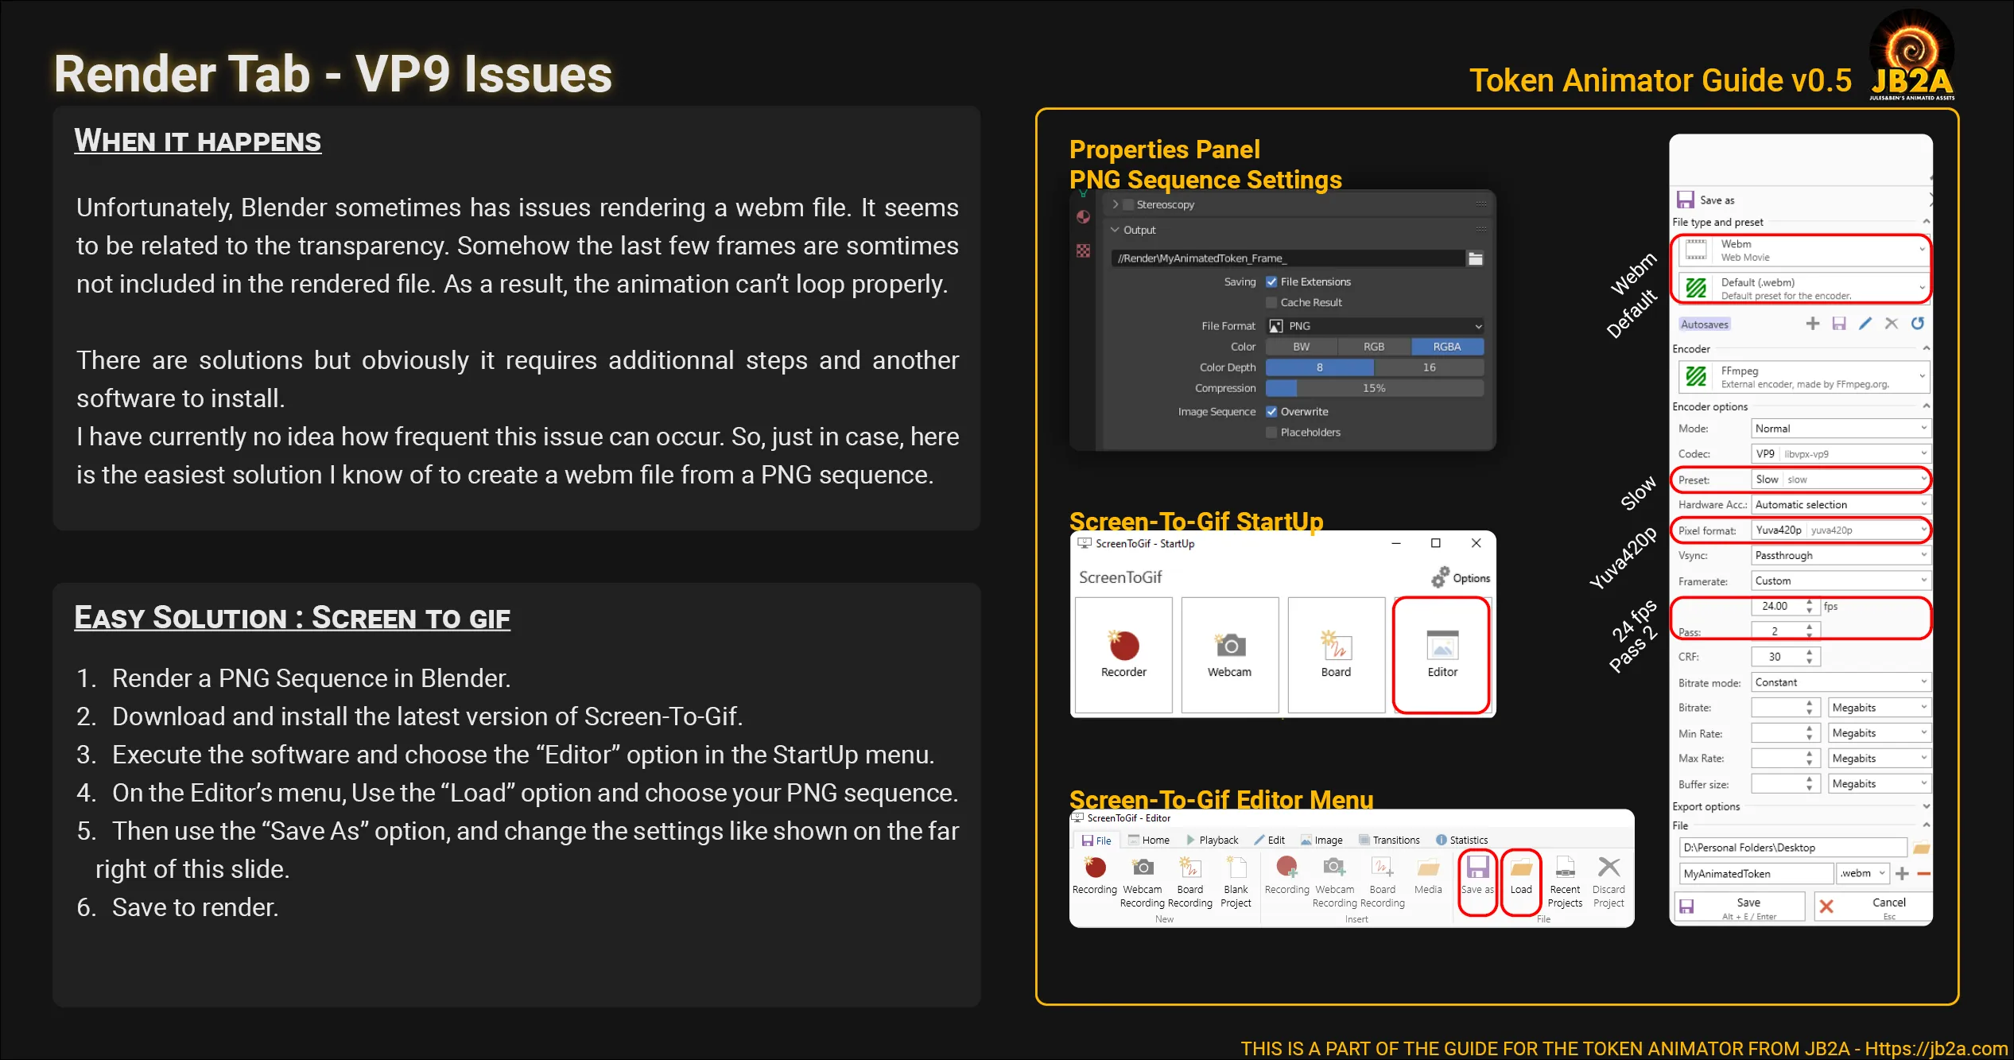2014x1060 pixels.
Task: Enable the Placeholders checkbox
Action: click(x=1271, y=433)
